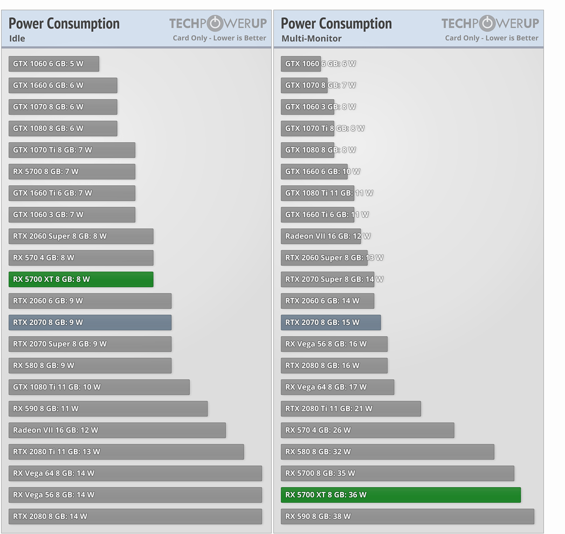This screenshot has height=534, width=565.
Task: Select the 'RX Vega 64 8 GB: 14 W' bar
Action: [135, 474]
